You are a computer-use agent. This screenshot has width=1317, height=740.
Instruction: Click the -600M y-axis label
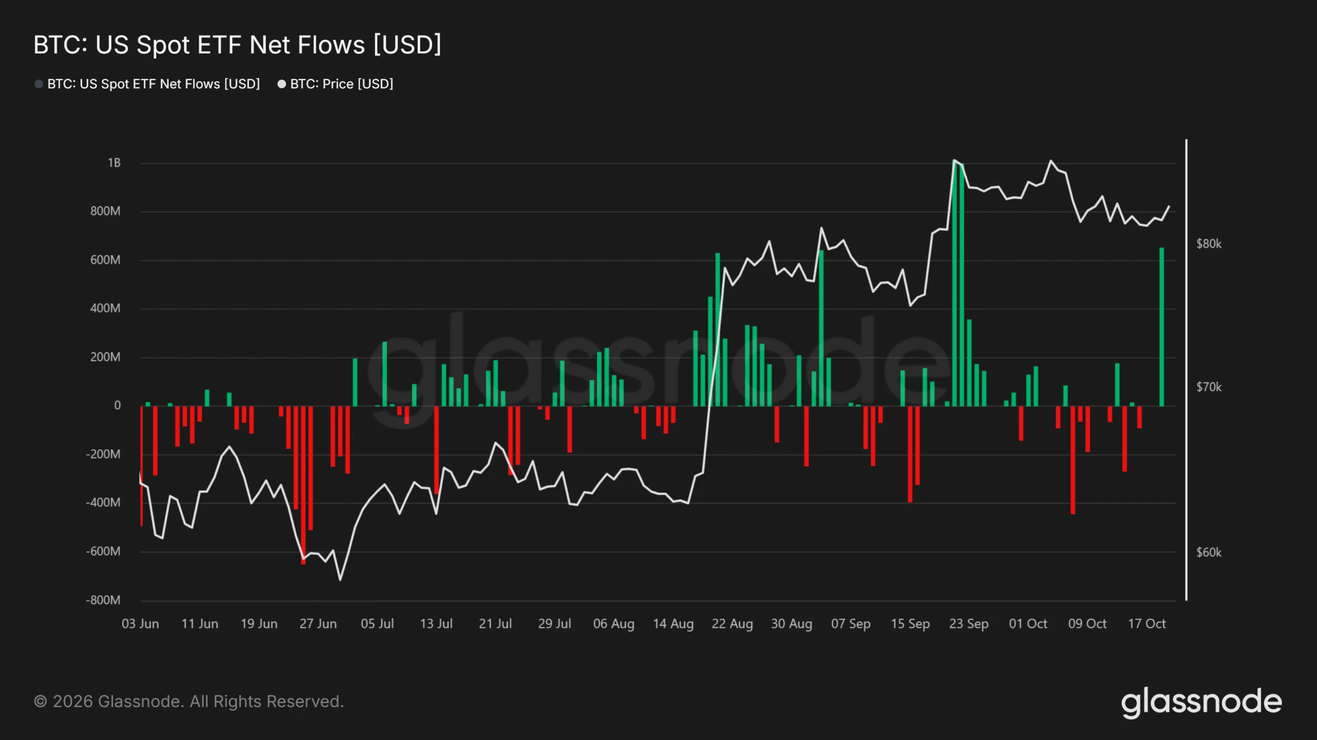point(103,551)
